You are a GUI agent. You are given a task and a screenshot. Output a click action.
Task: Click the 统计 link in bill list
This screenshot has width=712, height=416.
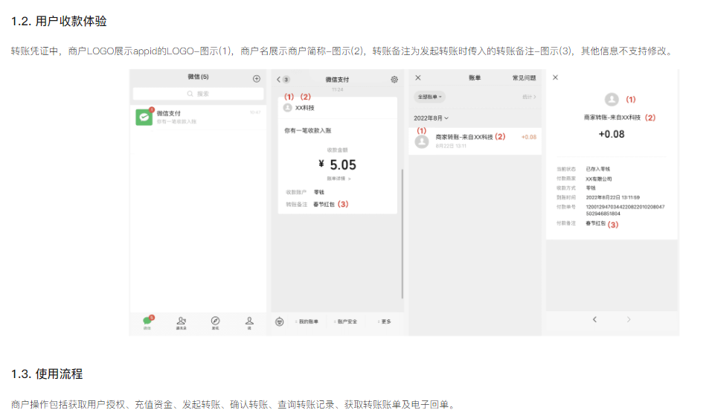tap(529, 97)
